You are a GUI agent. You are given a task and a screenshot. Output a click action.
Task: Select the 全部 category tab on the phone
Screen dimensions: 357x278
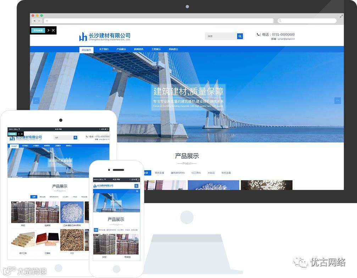coord(96,230)
